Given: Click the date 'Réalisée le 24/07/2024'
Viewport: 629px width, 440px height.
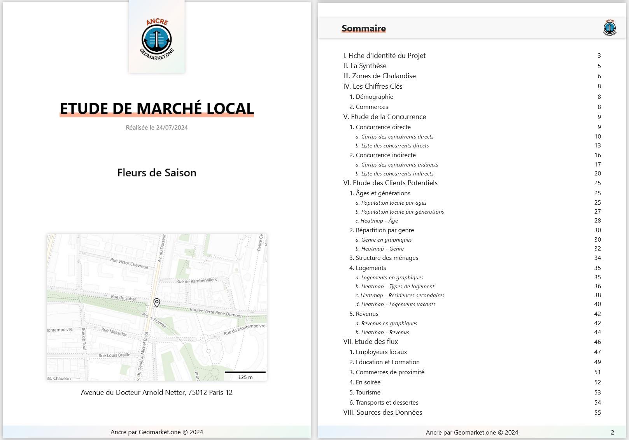Looking at the screenshot, I should click(157, 128).
